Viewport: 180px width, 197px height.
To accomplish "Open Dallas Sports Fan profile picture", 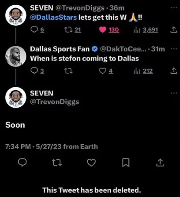I will pyautogui.click(x=16, y=56).
